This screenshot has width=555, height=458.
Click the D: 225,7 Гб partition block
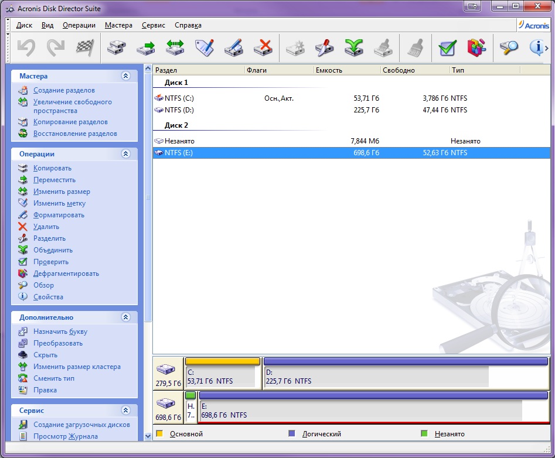406,372
